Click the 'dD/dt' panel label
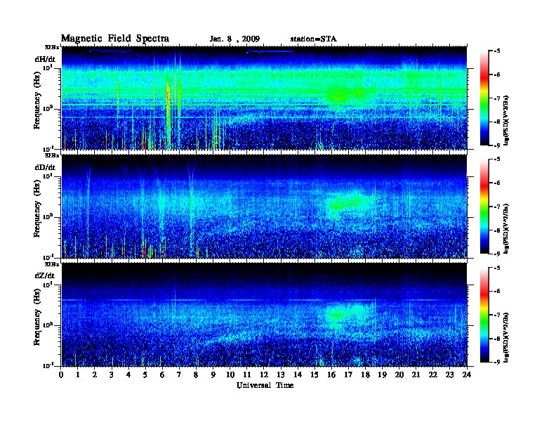The height and width of the screenshot is (430, 556). click(x=45, y=167)
